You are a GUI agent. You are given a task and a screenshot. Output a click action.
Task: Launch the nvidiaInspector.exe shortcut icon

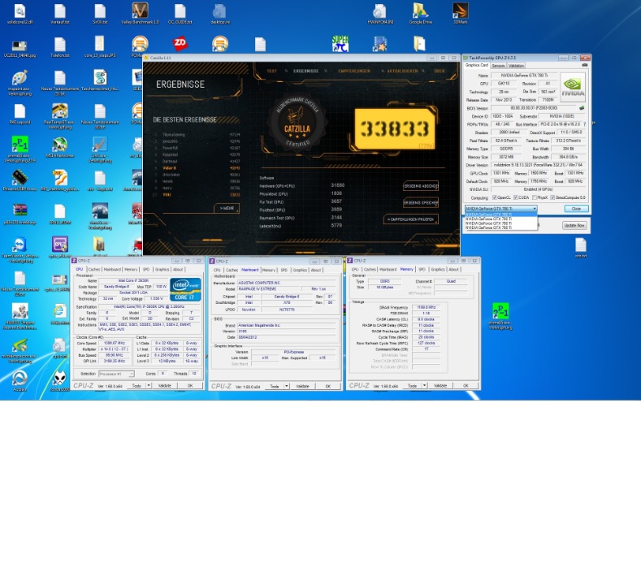(19, 345)
